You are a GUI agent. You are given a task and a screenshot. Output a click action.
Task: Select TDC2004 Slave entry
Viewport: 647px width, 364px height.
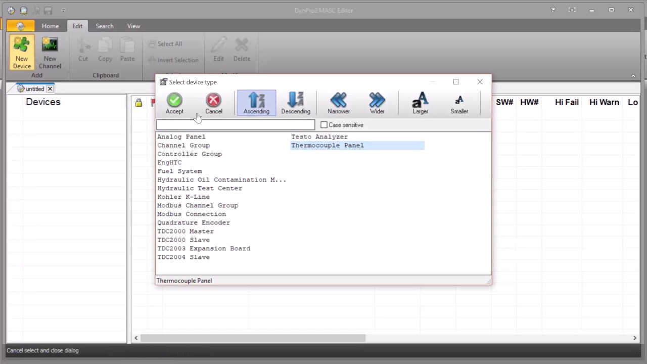pos(183,257)
